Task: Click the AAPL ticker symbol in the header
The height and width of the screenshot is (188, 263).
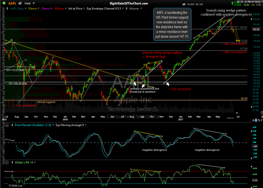Action: tap(12, 3)
